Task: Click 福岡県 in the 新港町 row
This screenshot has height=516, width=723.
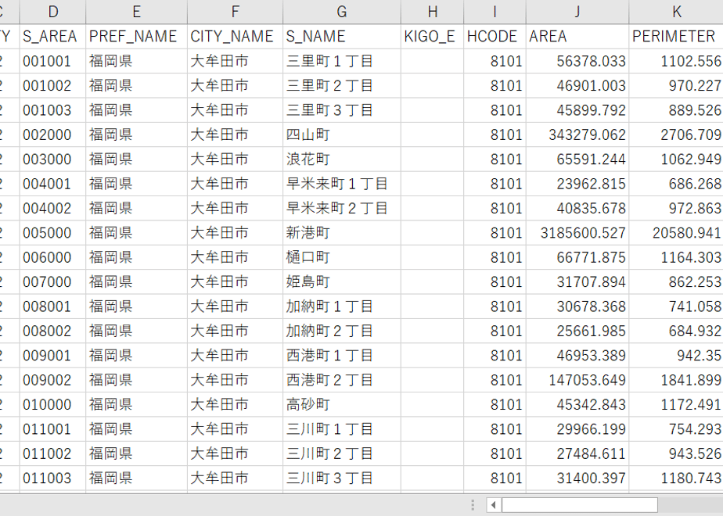Action: coord(136,233)
